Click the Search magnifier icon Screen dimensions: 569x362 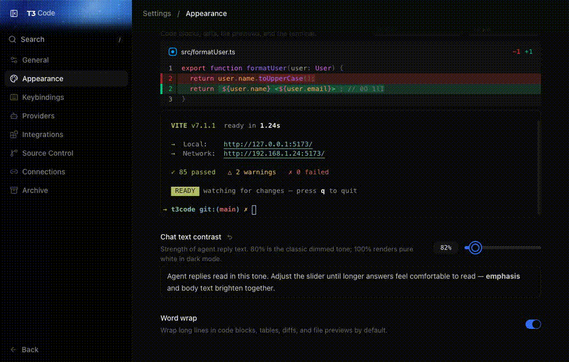pyautogui.click(x=12, y=39)
